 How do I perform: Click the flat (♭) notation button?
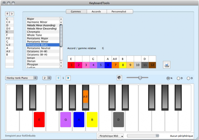[x=12, y=14]
